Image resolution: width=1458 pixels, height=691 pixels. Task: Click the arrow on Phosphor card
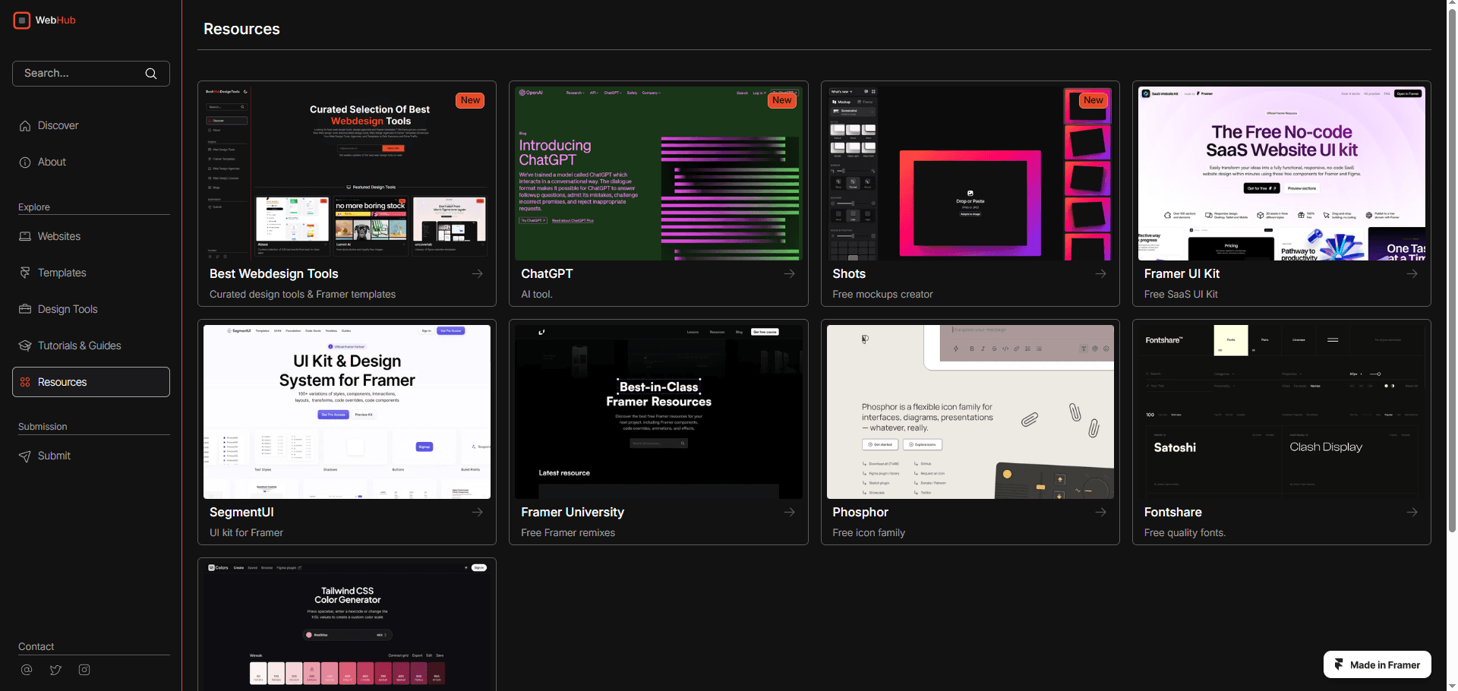[1101, 512]
